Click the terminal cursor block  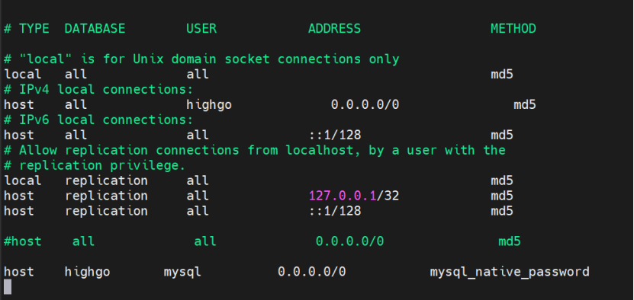point(8,287)
